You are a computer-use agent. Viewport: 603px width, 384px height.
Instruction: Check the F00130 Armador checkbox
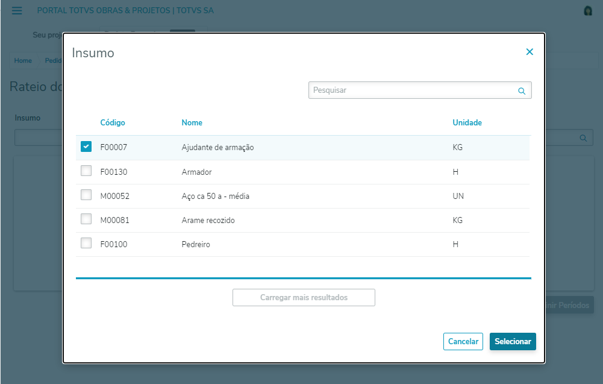click(x=86, y=171)
